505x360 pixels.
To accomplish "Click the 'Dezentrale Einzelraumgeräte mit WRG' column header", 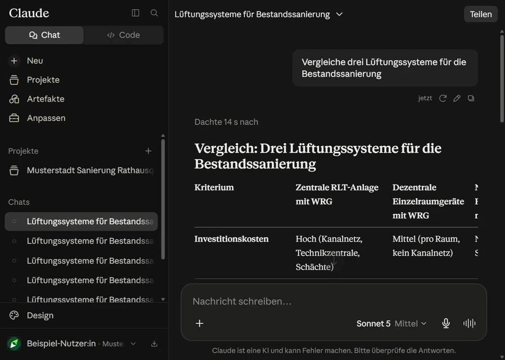I will pos(428,201).
